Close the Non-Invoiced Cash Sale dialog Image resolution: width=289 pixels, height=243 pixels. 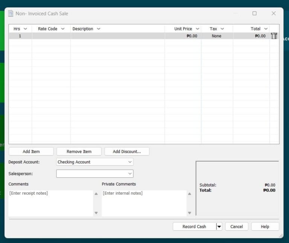pos(274,13)
